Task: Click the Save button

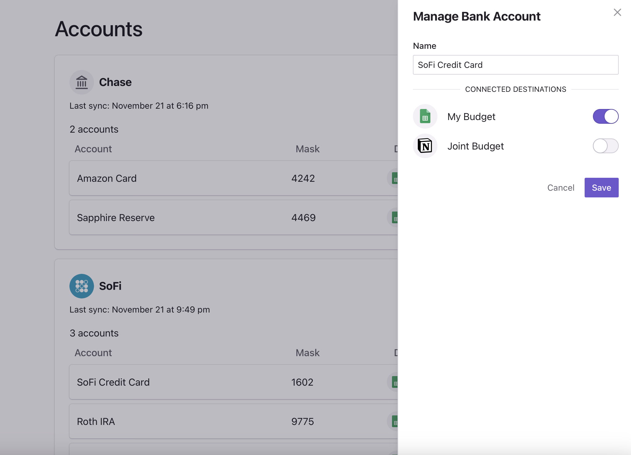Action: tap(601, 188)
